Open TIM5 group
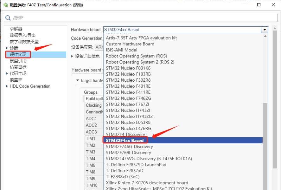This screenshot has width=281, height=190. (94, 165)
